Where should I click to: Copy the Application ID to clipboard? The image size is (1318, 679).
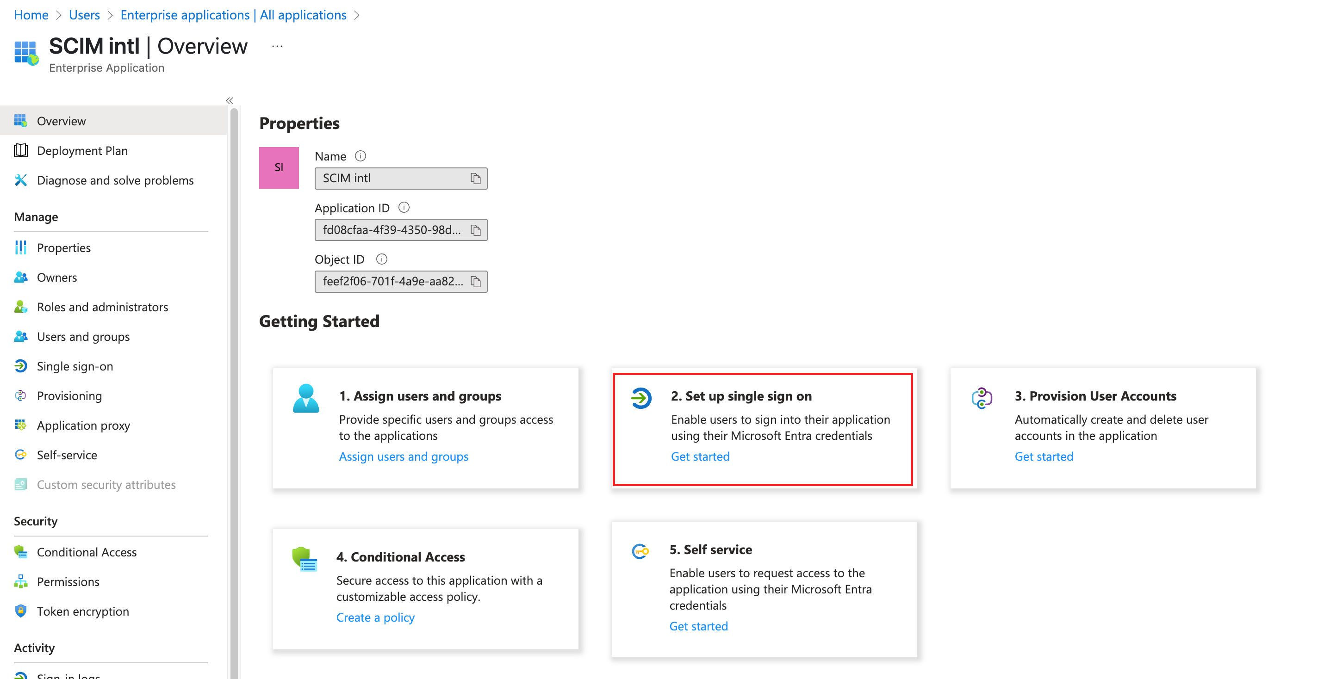click(x=475, y=230)
